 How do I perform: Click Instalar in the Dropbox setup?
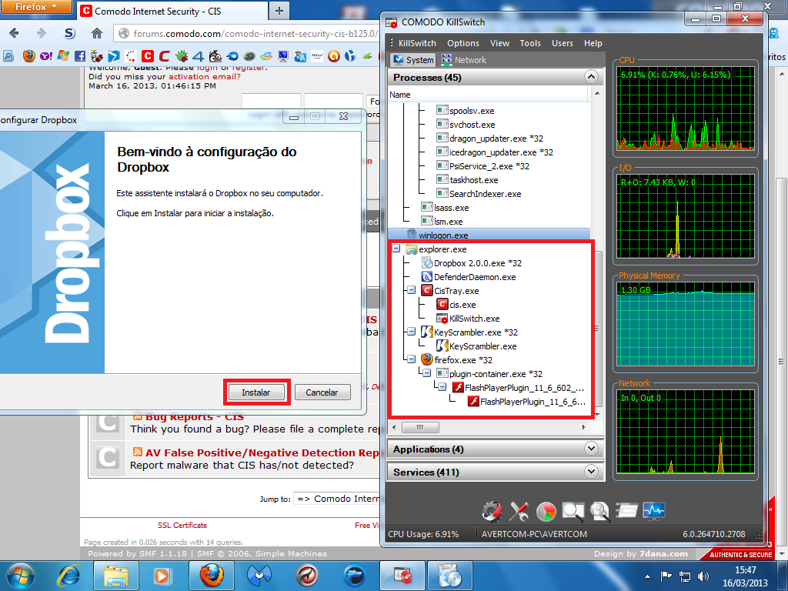[256, 392]
